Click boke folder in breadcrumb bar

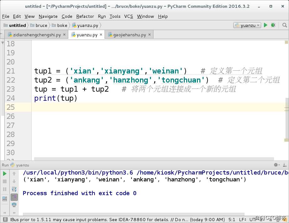click(x=59, y=25)
